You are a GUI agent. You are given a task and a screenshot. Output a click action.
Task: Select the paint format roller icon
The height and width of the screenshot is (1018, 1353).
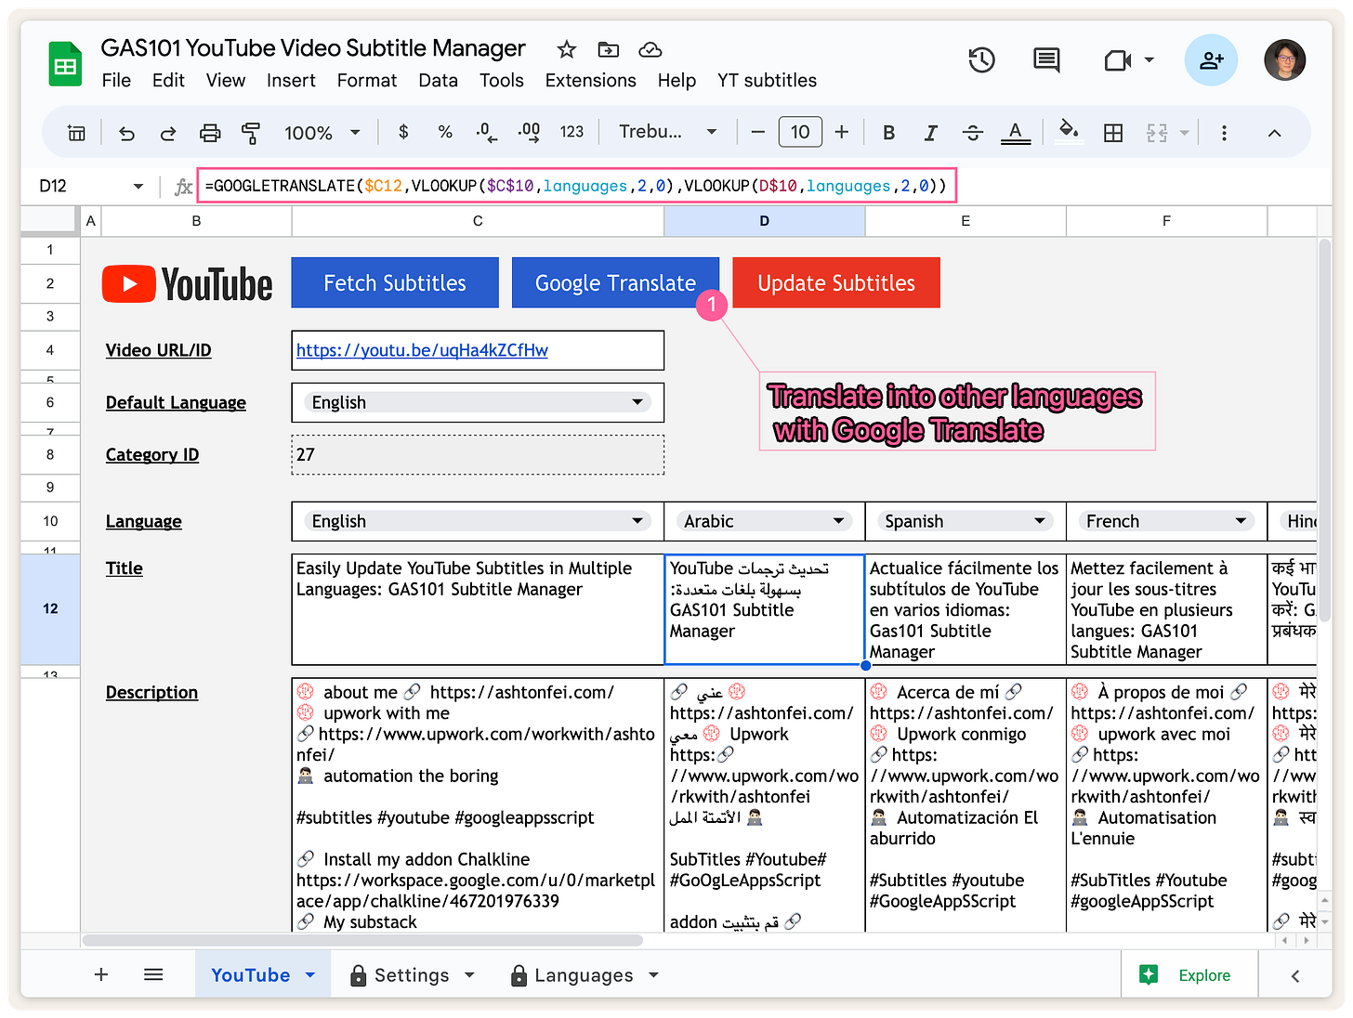click(251, 133)
